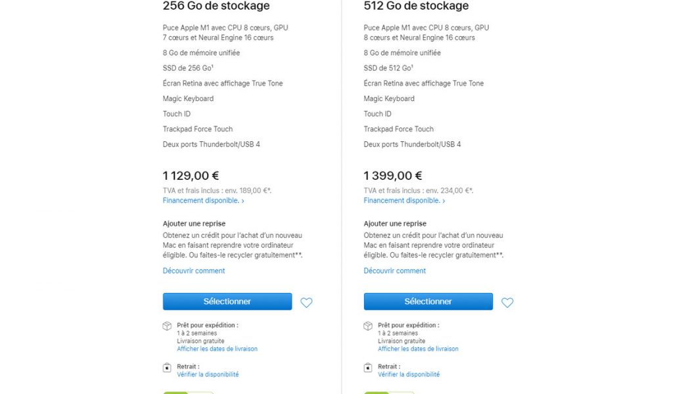The image size is (690, 394).
Task: Click the shipping box icon in the 512 Go column
Action: click(368, 325)
